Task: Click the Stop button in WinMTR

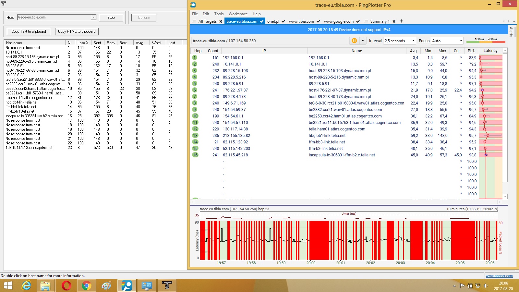Action: coord(111,18)
